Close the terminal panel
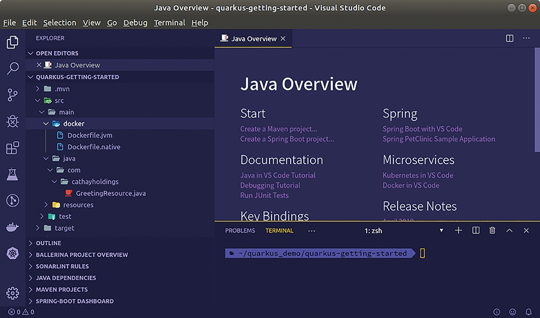This screenshot has height=318, width=540. (526, 231)
